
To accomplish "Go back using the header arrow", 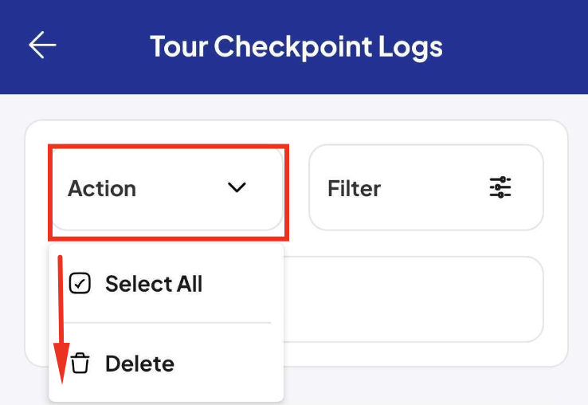I will pyautogui.click(x=42, y=45).
